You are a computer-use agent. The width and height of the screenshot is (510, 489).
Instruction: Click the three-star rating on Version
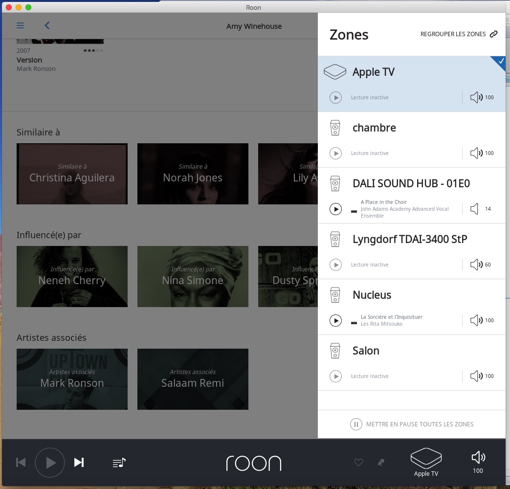point(93,50)
